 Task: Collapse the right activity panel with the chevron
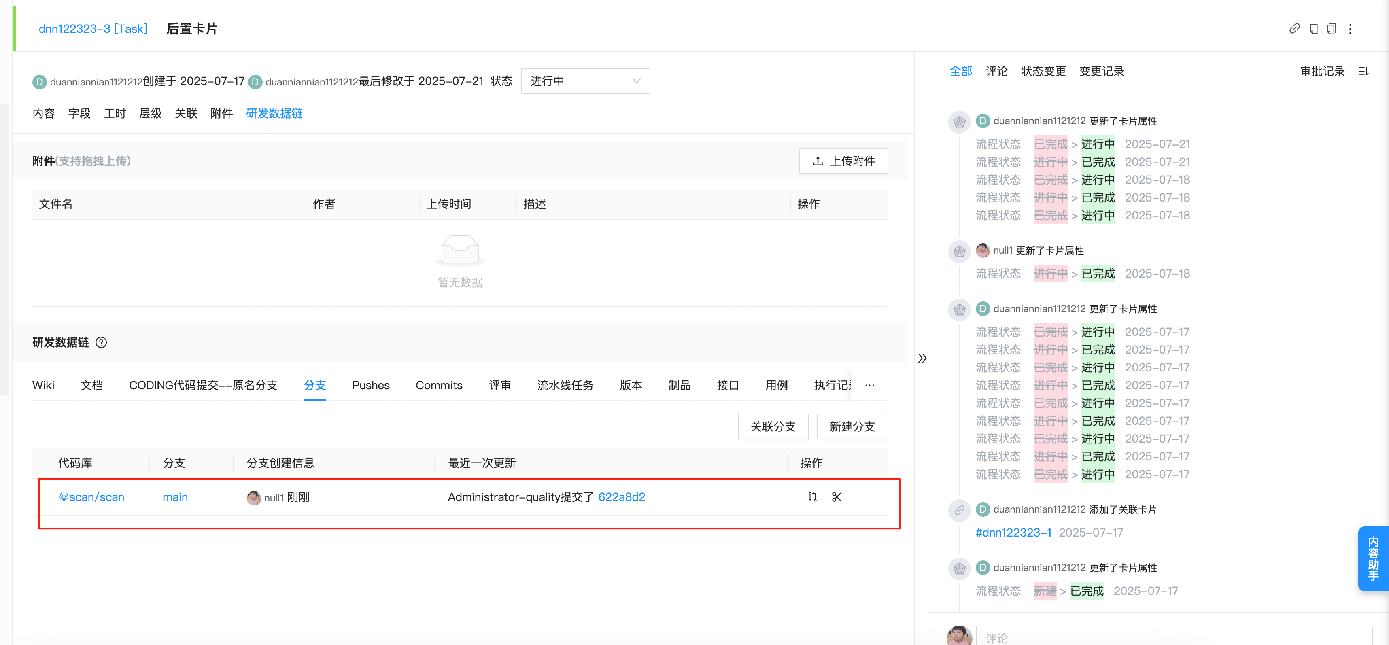[x=922, y=358]
